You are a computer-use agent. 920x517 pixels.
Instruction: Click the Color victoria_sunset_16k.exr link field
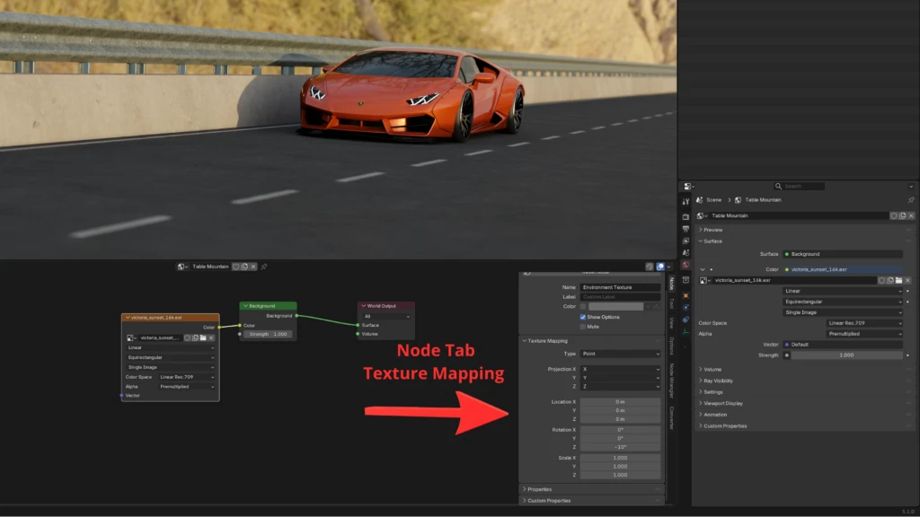click(x=843, y=269)
